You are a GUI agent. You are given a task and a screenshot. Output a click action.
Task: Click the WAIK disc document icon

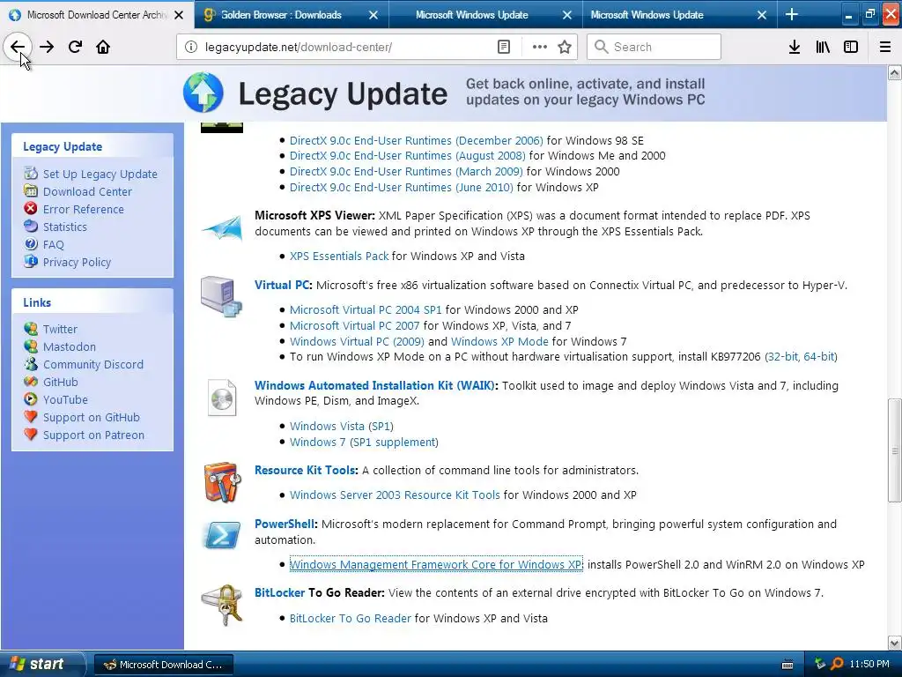(x=222, y=398)
